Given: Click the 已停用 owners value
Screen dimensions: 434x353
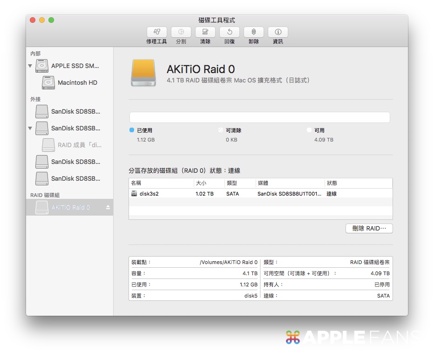Looking at the screenshot, I should point(382,285).
